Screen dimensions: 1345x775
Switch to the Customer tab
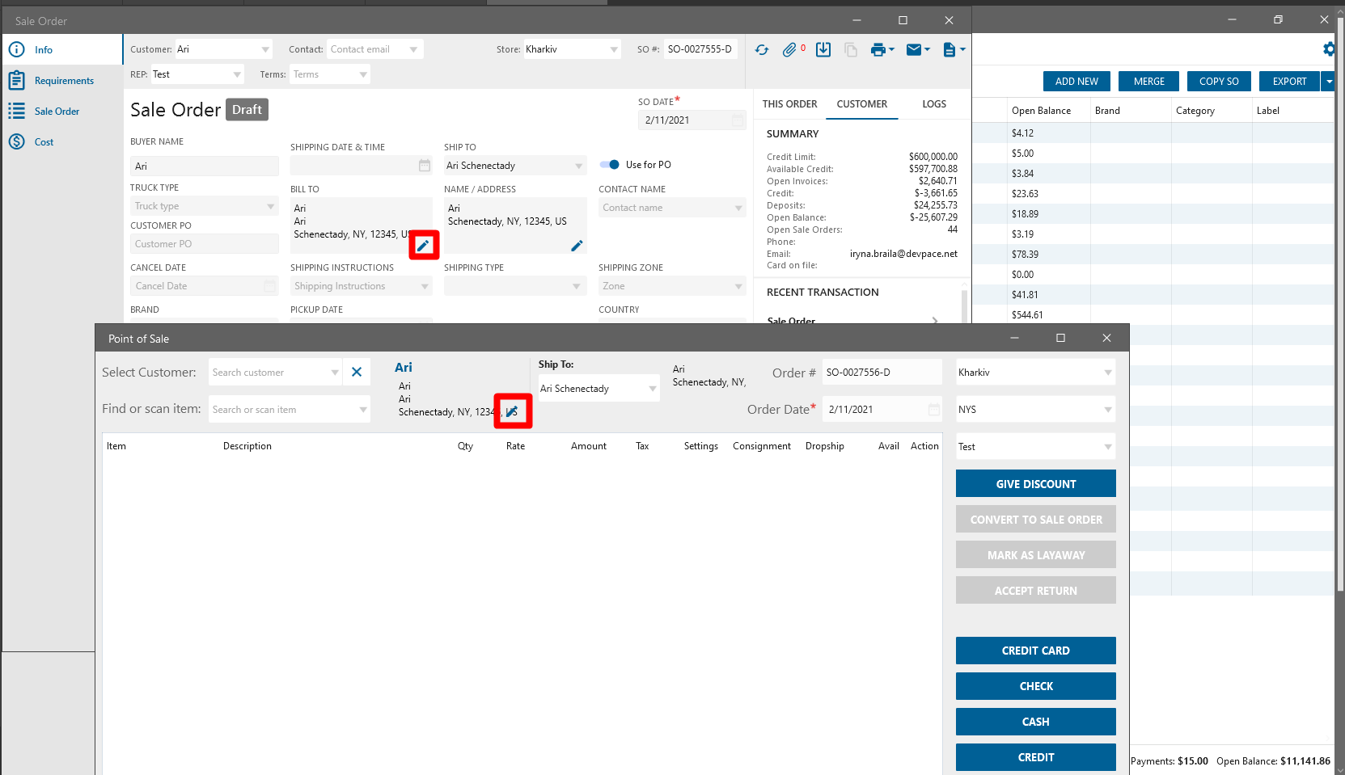(x=862, y=104)
